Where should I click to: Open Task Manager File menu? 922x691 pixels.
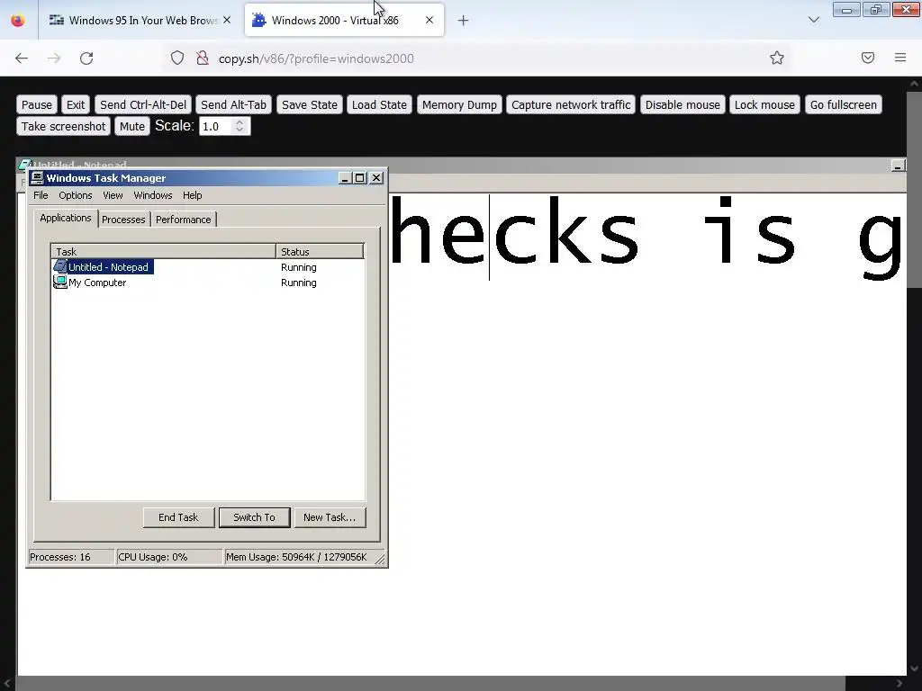click(x=41, y=195)
